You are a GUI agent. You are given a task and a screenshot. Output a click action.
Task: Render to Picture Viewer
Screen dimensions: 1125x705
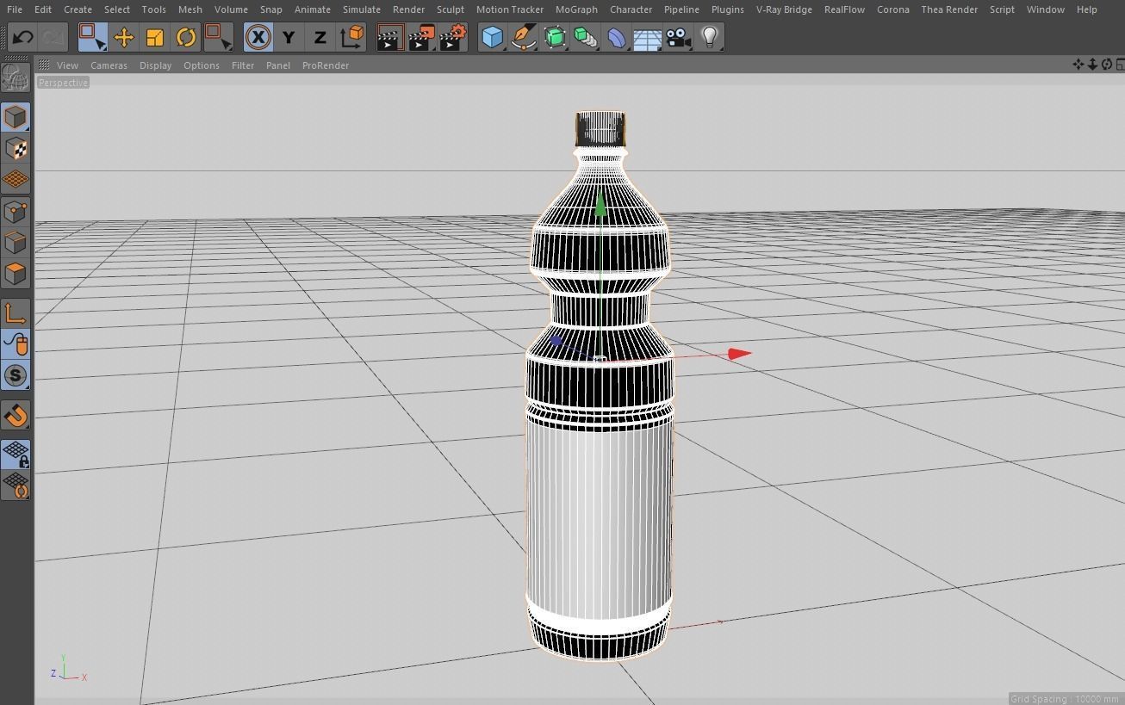click(x=421, y=37)
